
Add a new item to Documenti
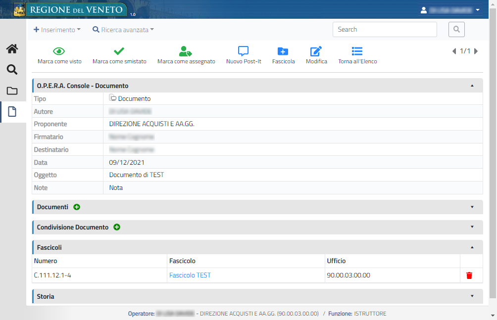pyautogui.click(x=77, y=207)
